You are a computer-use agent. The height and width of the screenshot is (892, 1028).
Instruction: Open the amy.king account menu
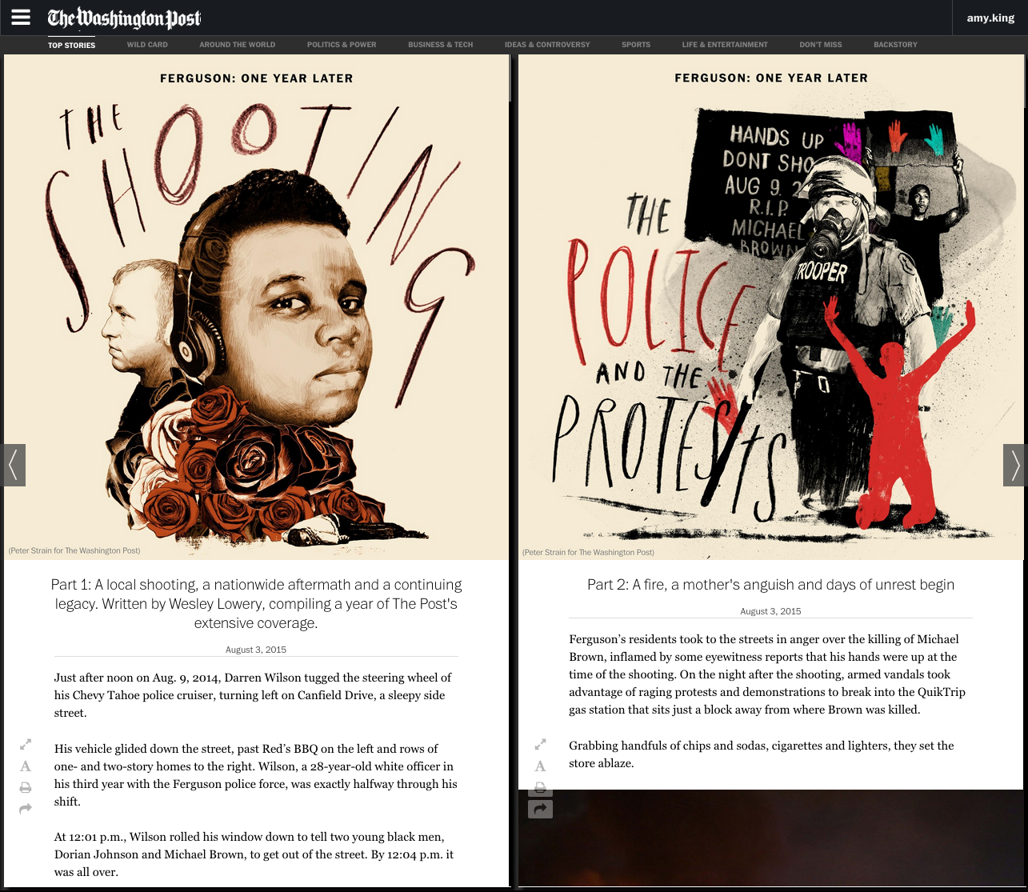pyautogui.click(x=990, y=18)
